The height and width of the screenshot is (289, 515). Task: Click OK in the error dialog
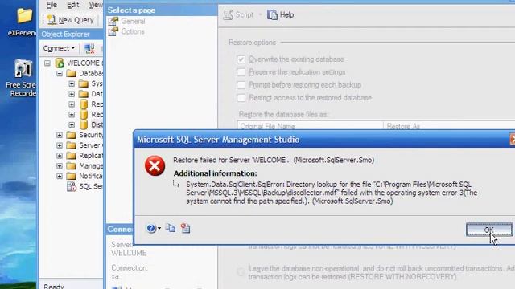(489, 230)
